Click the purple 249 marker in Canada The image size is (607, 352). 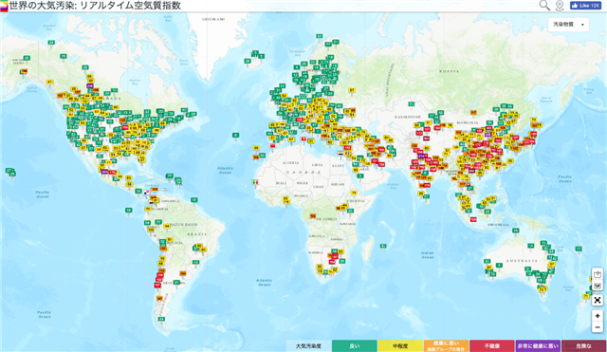(x=90, y=86)
